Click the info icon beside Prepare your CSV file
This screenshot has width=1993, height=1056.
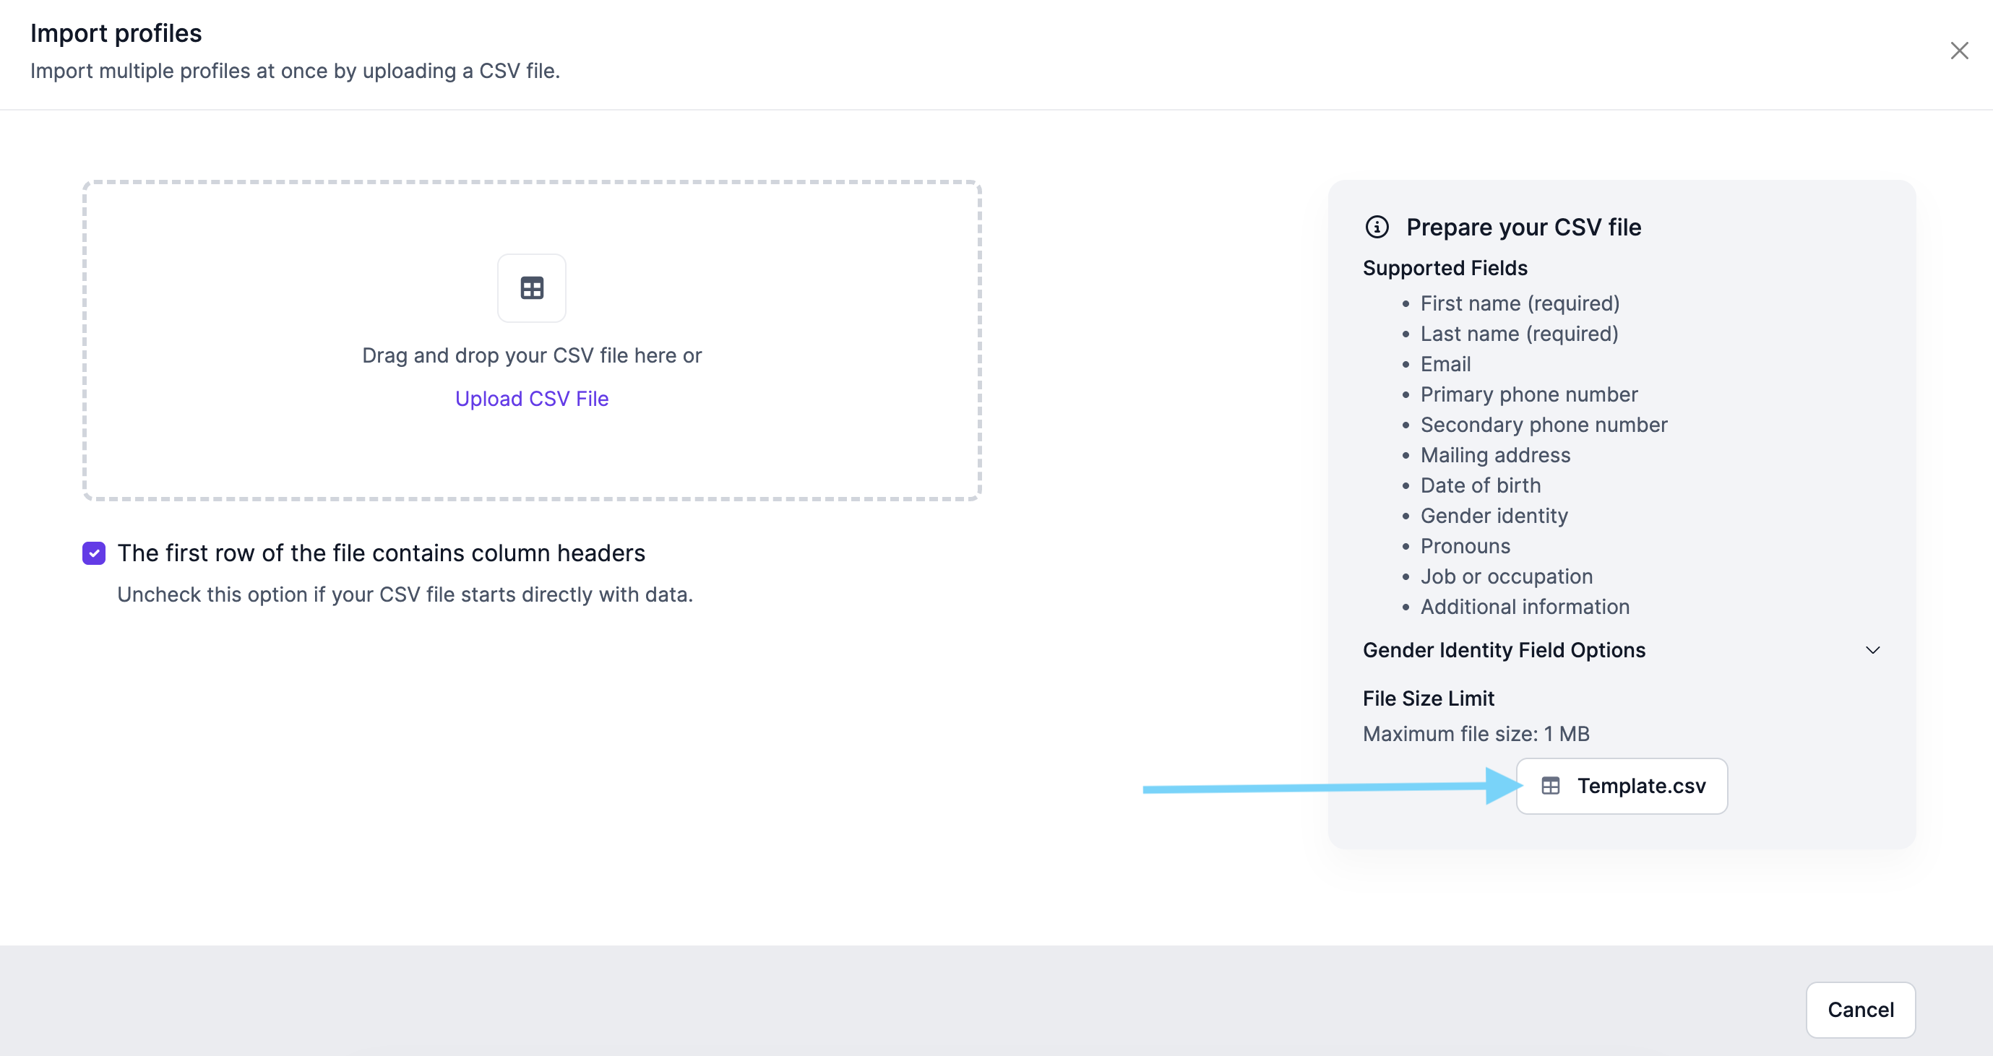coord(1377,228)
